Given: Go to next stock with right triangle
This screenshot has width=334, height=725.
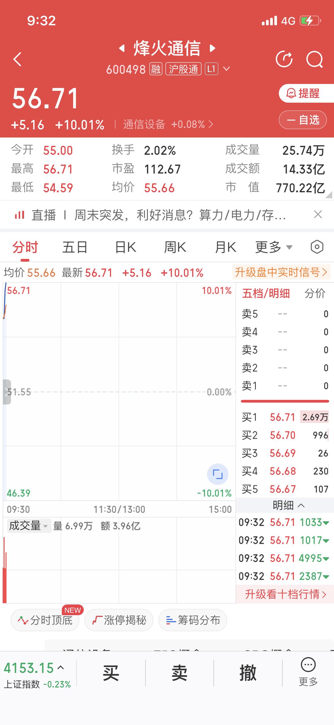Looking at the screenshot, I should pos(212,48).
